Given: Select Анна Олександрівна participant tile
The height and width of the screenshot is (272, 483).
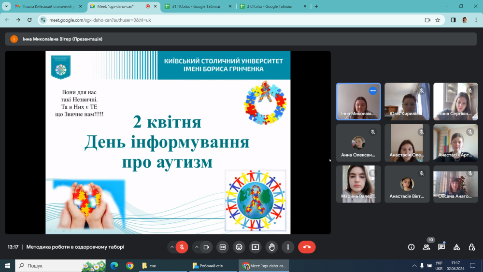Looking at the screenshot, I should pyautogui.click(x=358, y=143).
